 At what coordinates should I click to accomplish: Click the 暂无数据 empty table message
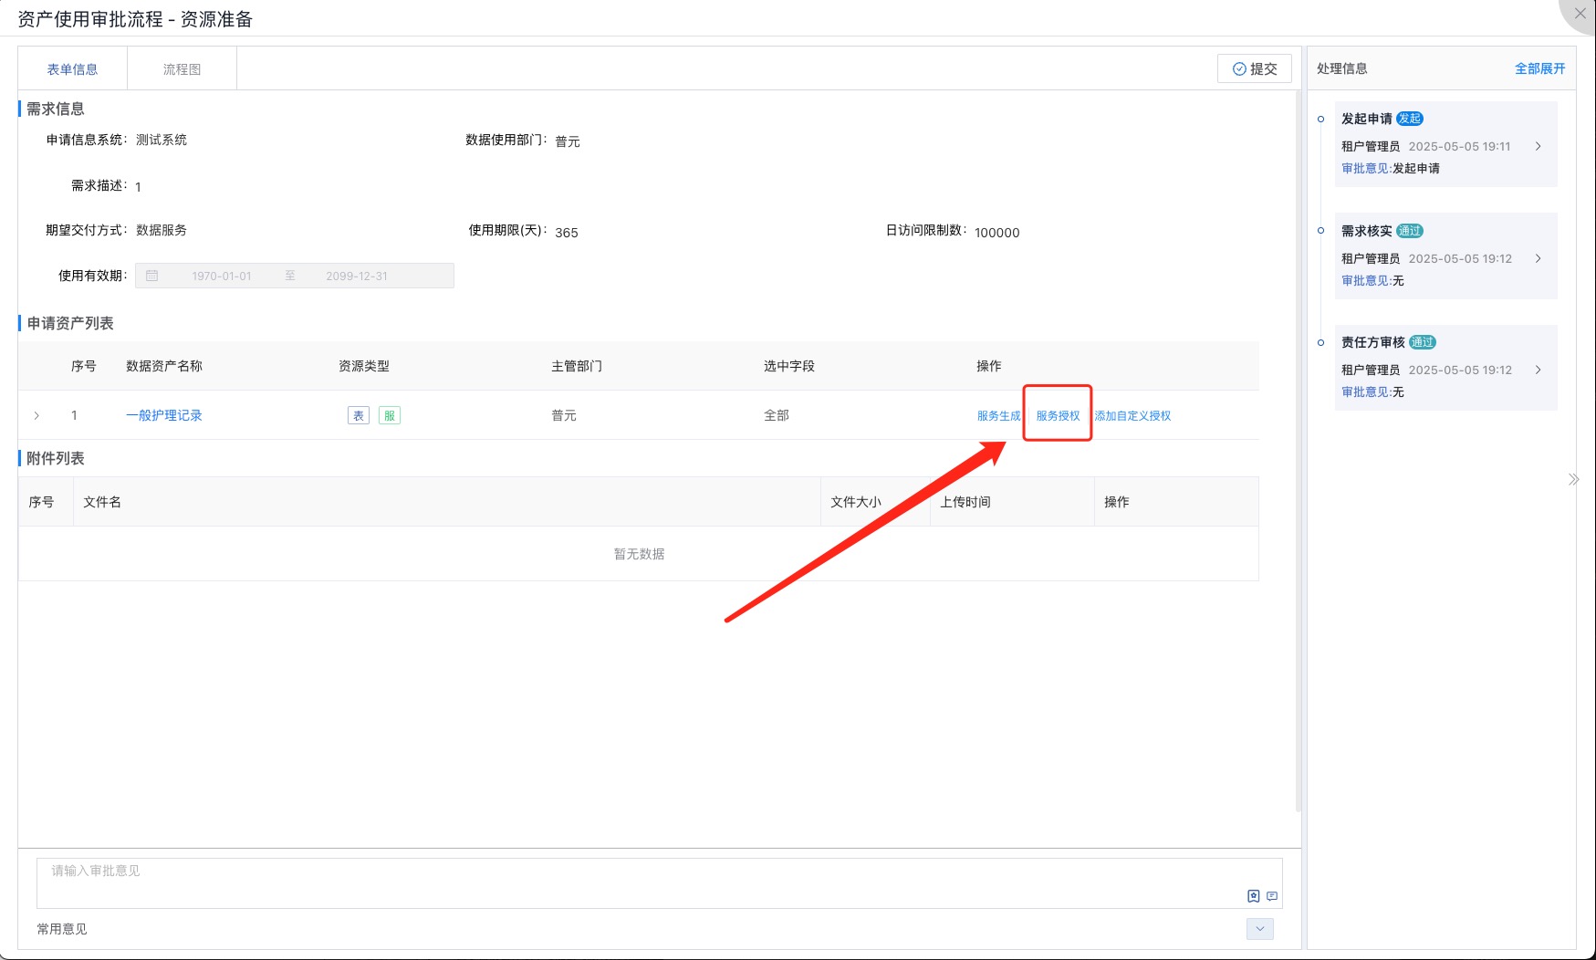point(639,554)
